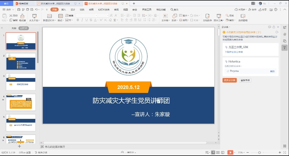Click the Format Painter (格式刷) icon
This screenshot has height=156, width=289.
[22, 16]
